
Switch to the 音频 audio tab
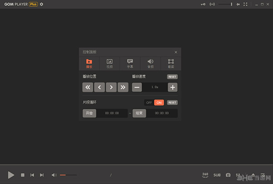click(x=151, y=64)
